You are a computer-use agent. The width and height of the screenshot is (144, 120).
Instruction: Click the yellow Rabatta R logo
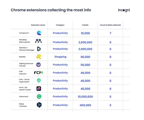(39, 57)
